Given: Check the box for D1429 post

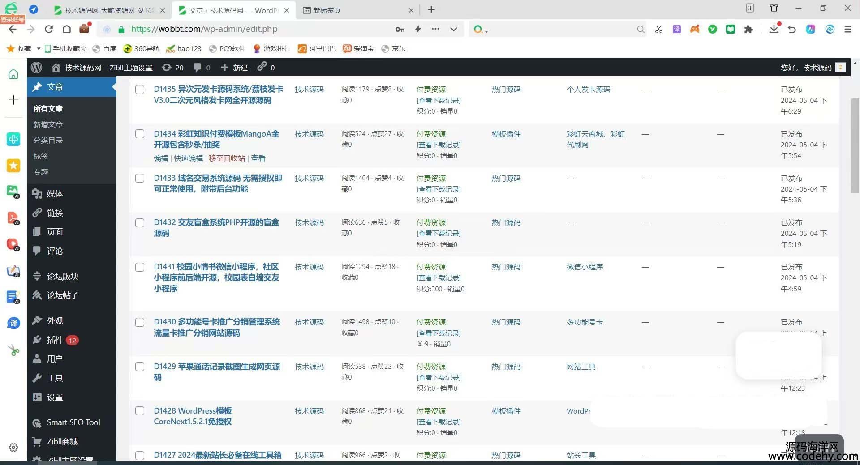Looking at the screenshot, I should click(140, 367).
